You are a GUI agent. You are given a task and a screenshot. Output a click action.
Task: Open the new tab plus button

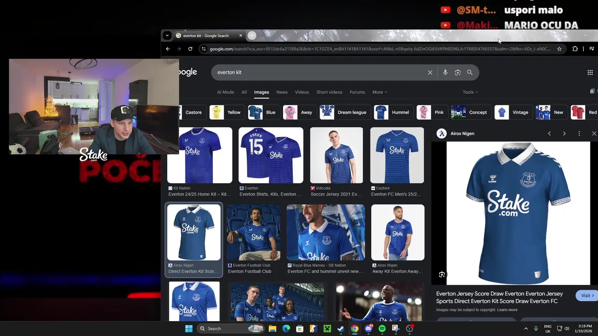click(x=252, y=35)
